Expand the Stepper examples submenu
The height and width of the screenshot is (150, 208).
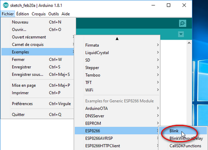(117, 67)
